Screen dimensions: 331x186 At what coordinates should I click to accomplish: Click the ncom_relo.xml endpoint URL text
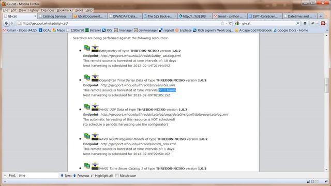[138, 144]
